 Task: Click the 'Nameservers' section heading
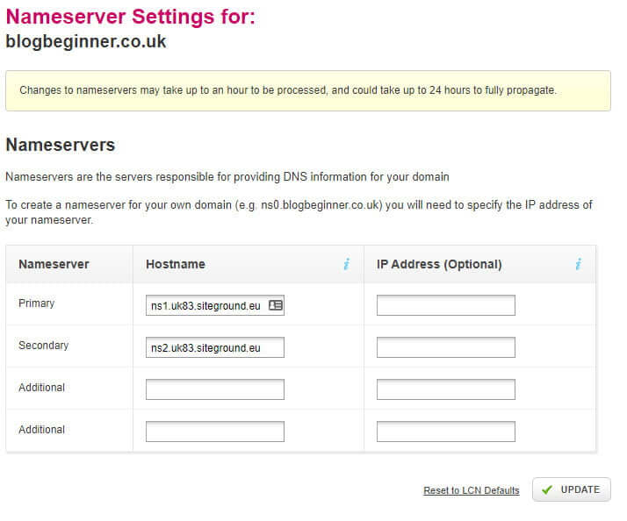coord(61,145)
